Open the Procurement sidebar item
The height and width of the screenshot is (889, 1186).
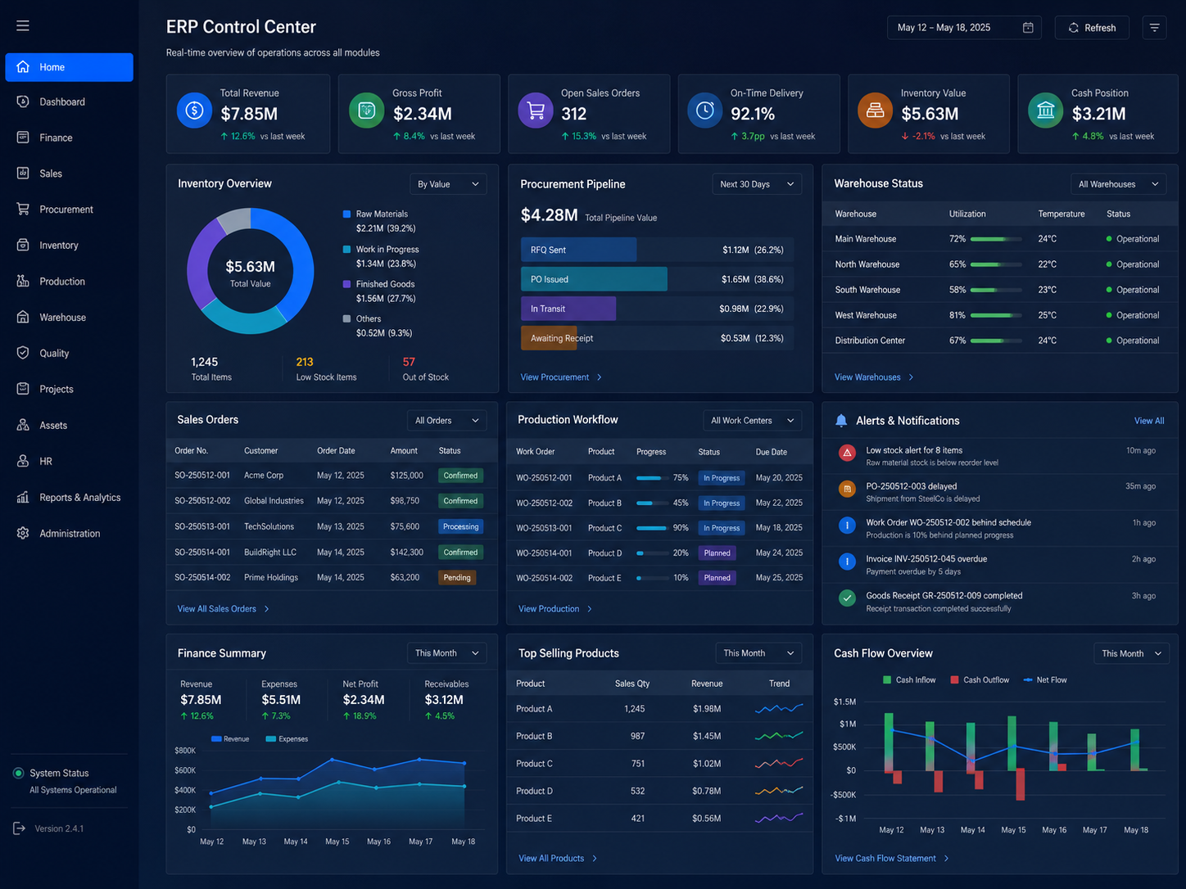point(69,210)
